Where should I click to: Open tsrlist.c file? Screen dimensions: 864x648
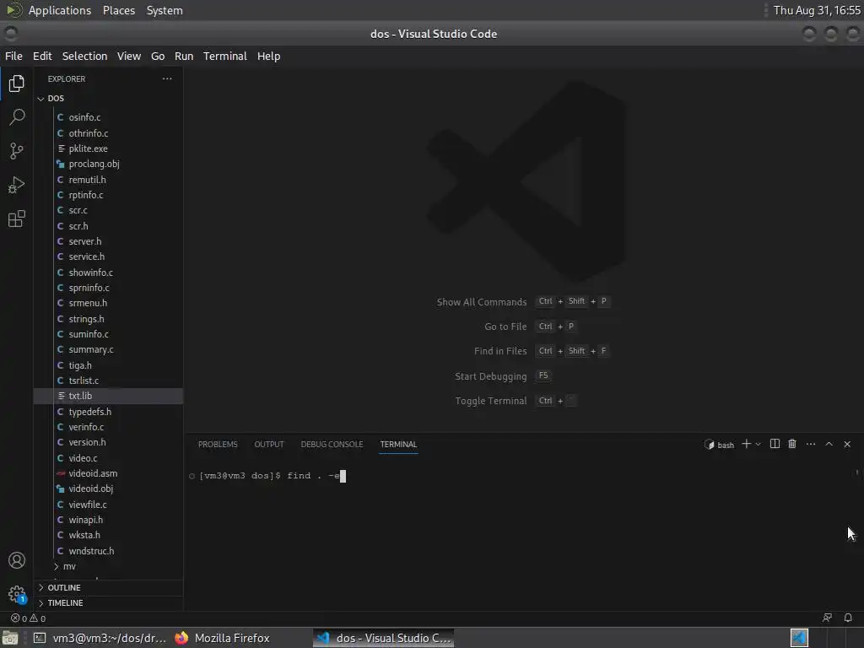point(108,381)
